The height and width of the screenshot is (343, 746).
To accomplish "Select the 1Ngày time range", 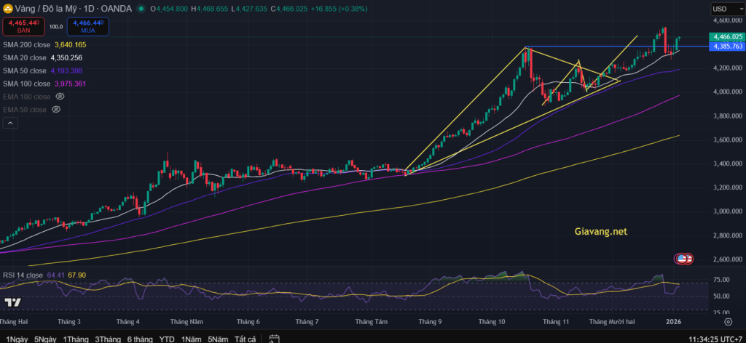I will pos(15,339).
